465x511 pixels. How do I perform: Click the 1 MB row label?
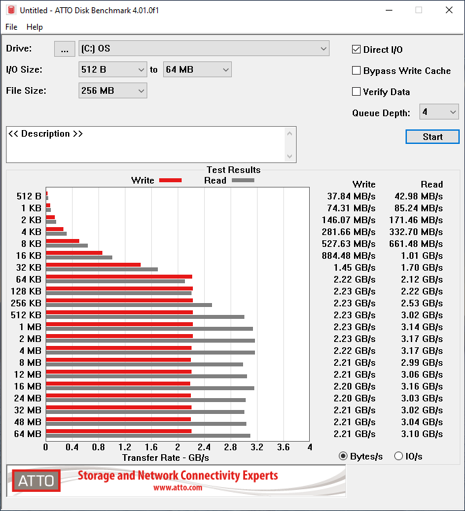[x=30, y=327]
